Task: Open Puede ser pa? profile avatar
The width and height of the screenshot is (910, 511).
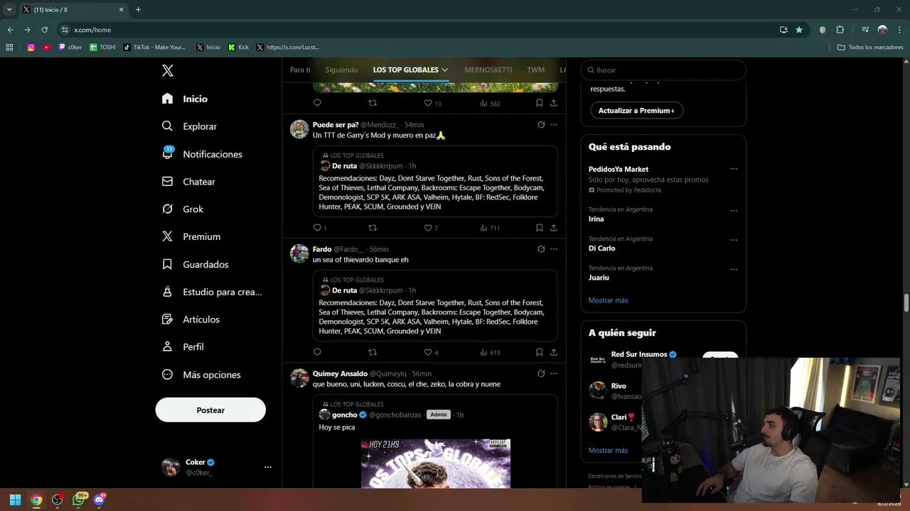Action: point(299,129)
